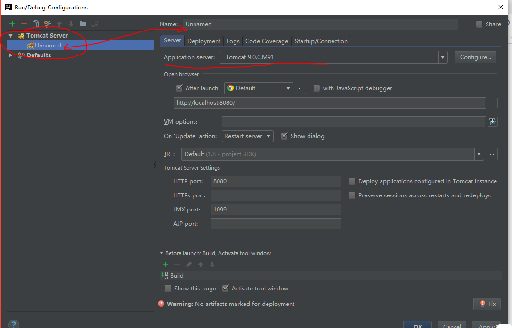Viewport: 512px width, 328px height.
Task: Open Restart server update action dropdown
Action: pos(269,136)
